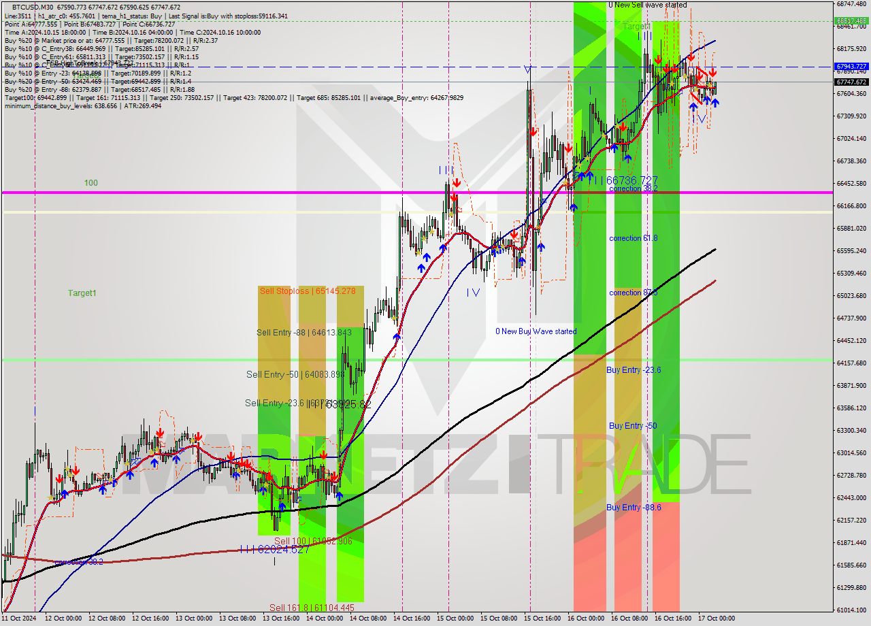The width and height of the screenshot is (871, 626).
Task: Click the 63014.560 price axis value
Action: click(851, 452)
